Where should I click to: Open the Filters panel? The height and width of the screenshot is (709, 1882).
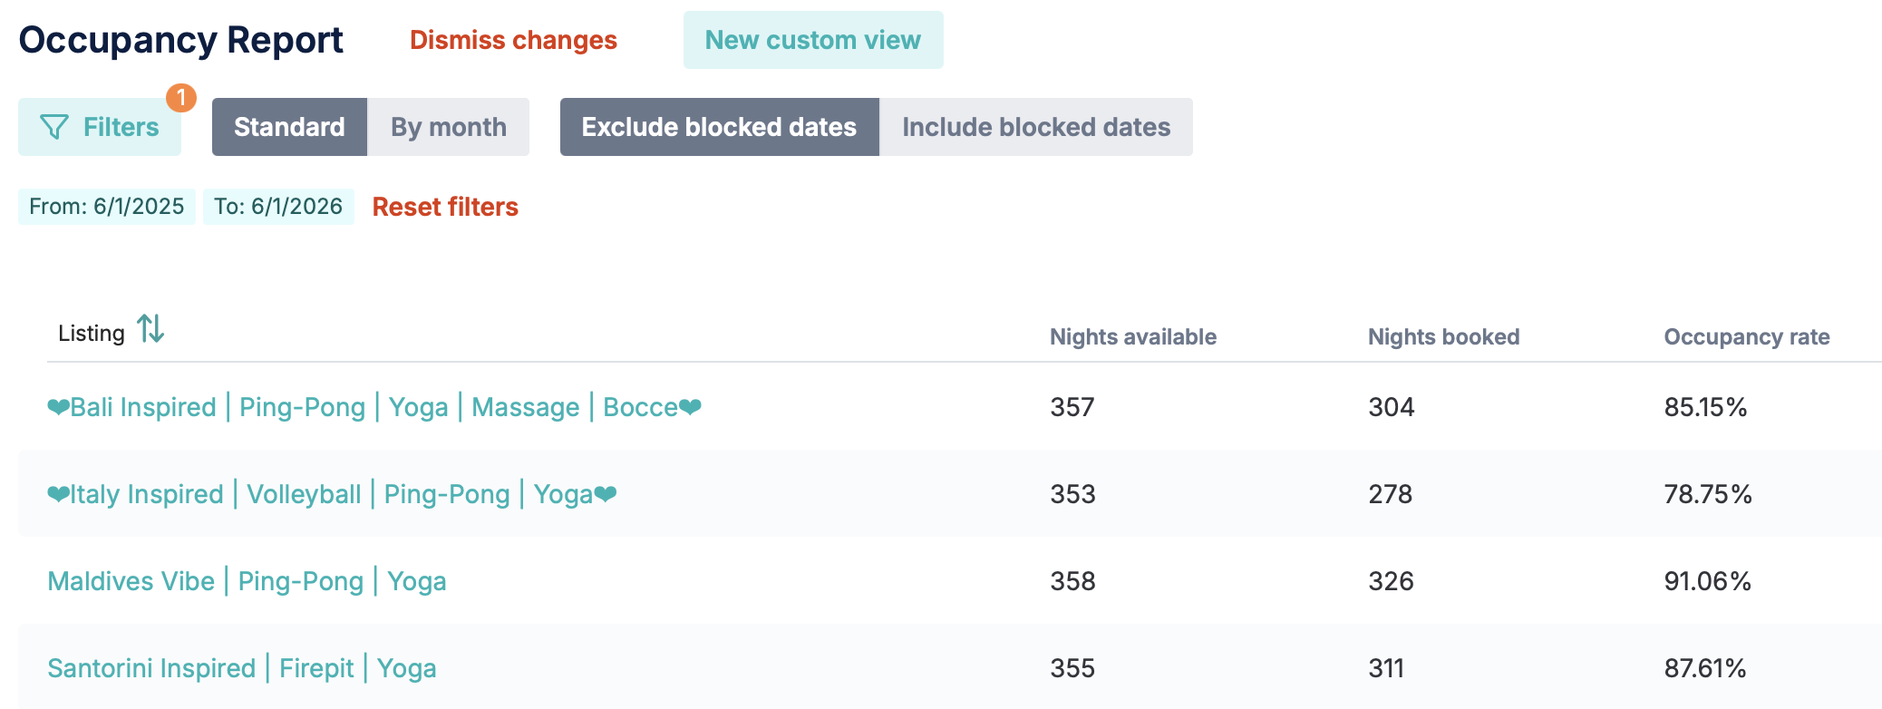(x=100, y=127)
